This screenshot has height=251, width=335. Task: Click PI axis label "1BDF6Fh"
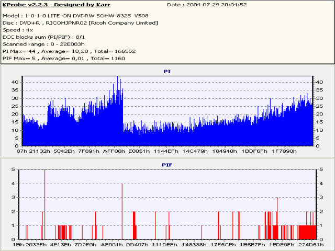point(254,151)
